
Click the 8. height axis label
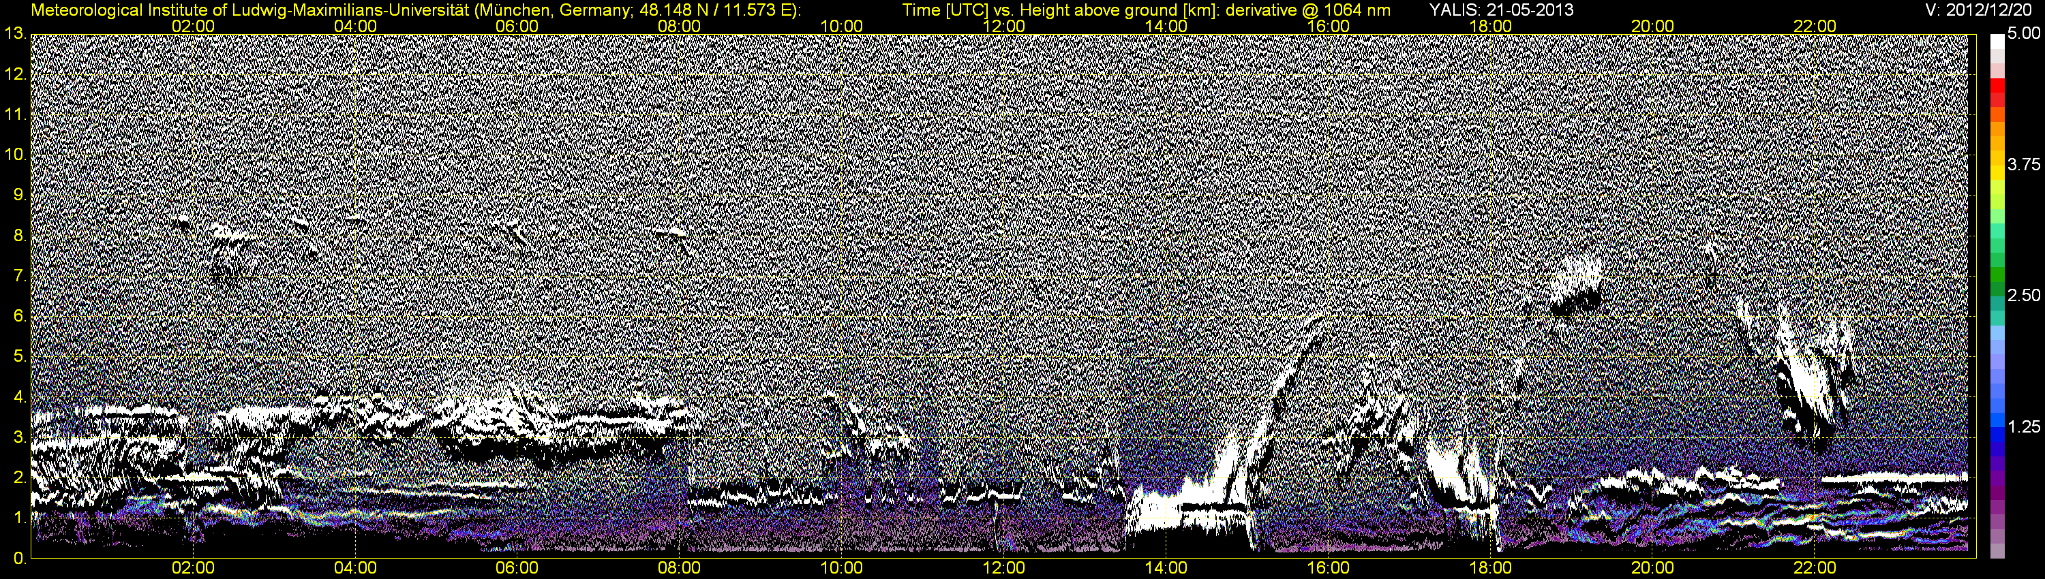tap(20, 236)
